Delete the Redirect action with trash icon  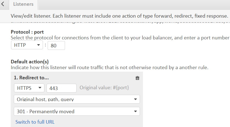click(137, 78)
